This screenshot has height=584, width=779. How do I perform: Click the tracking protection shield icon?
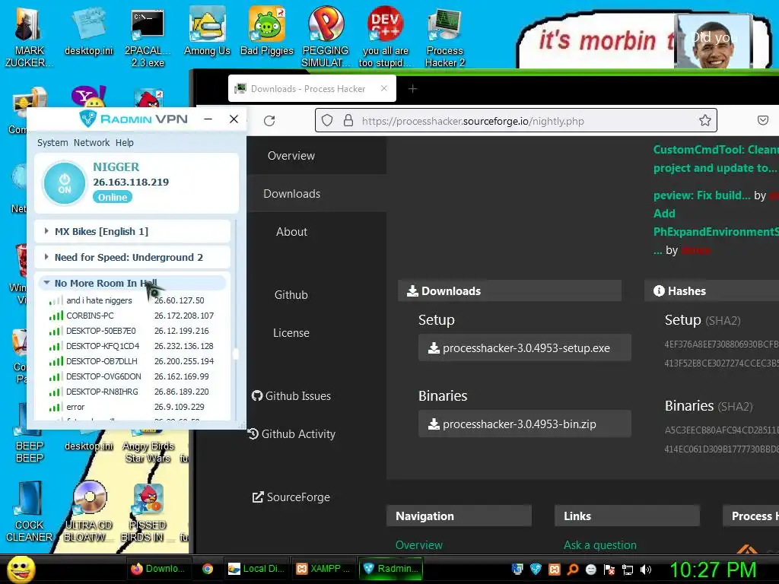(327, 120)
